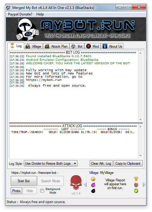Screen dimensions: 152x212
Task: Click the village building icon on Village tab
Action: 28,46
